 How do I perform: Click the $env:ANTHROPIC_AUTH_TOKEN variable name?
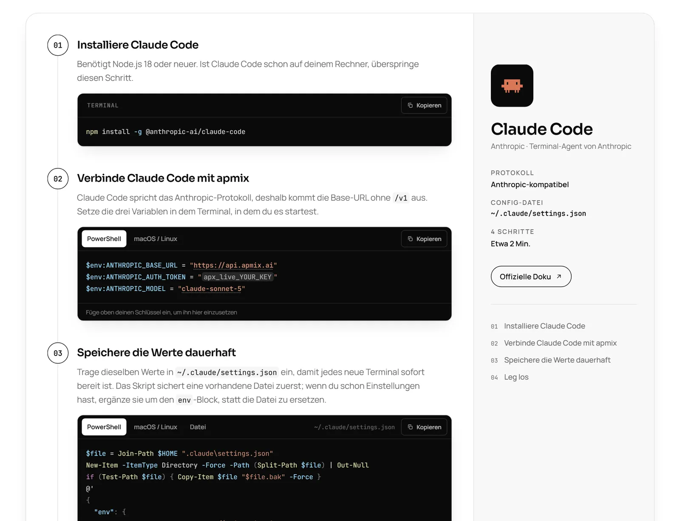coord(136,277)
